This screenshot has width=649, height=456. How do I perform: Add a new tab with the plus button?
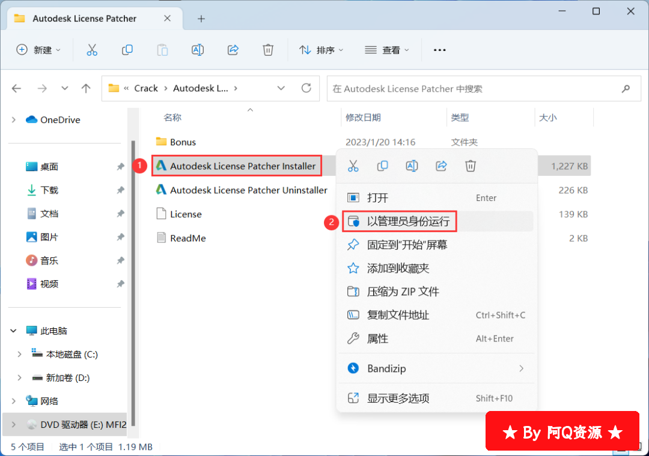[201, 19]
